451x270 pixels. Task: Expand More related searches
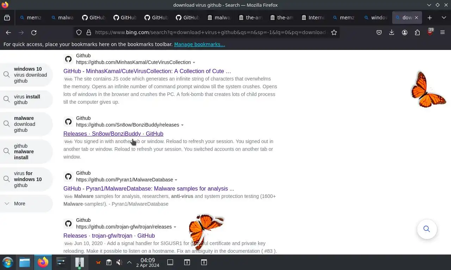click(x=26, y=204)
